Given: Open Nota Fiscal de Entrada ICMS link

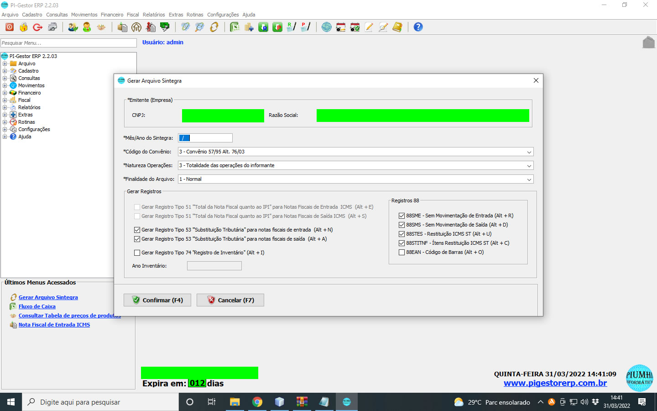Looking at the screenshot, I should click(x=54, y=325).
